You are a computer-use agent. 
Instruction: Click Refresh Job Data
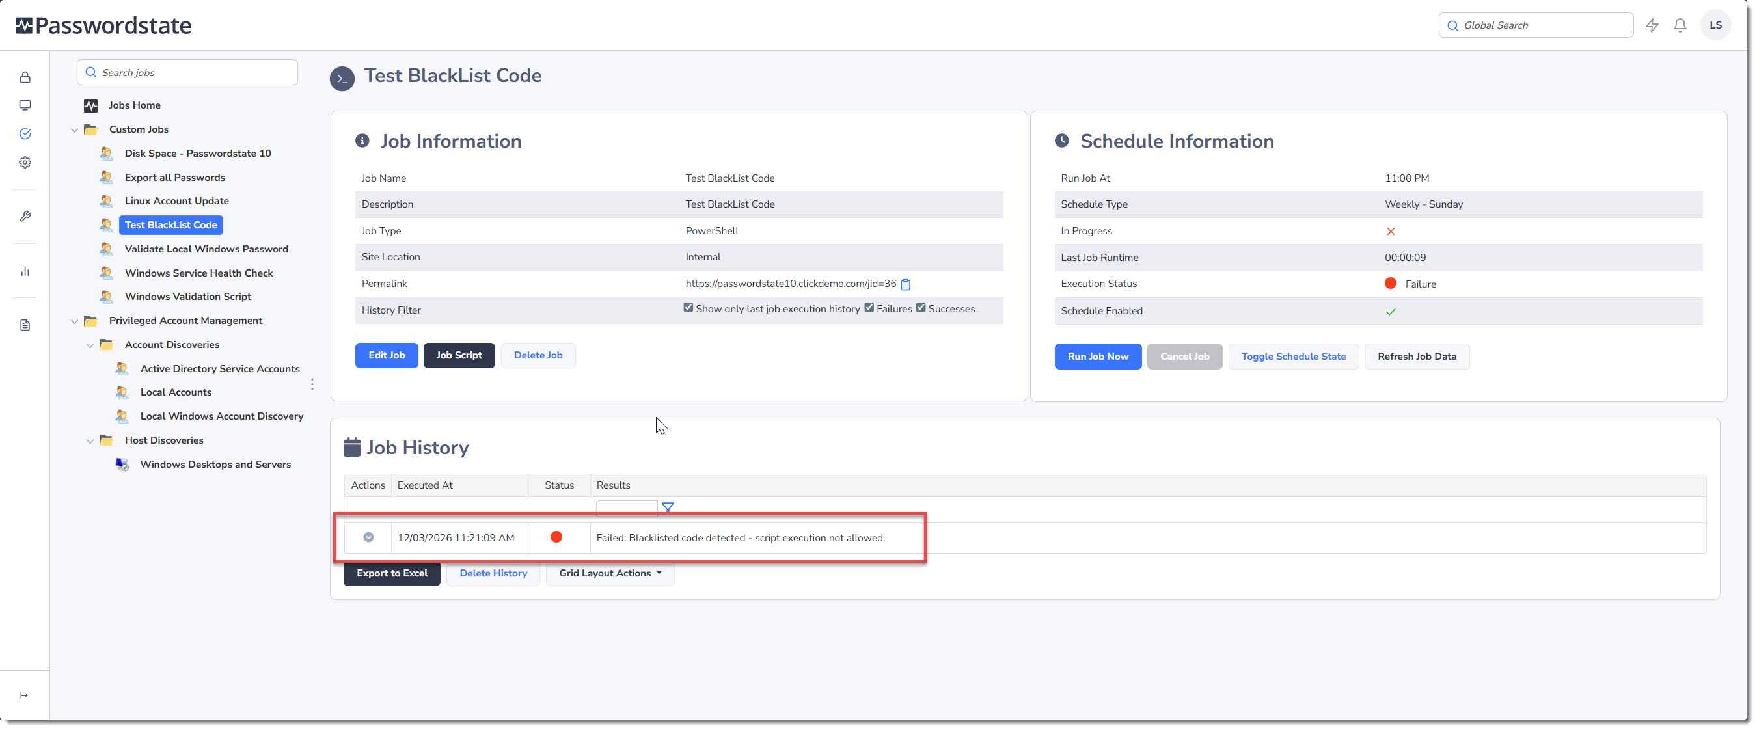pos(1417,357)
